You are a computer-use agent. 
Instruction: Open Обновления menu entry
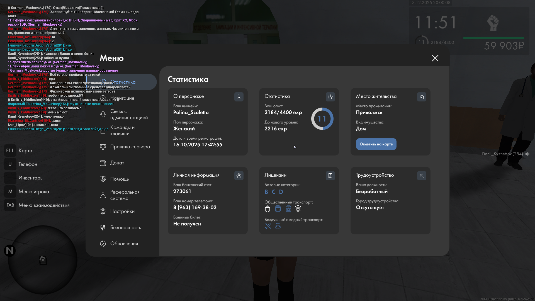click(124, 244)
